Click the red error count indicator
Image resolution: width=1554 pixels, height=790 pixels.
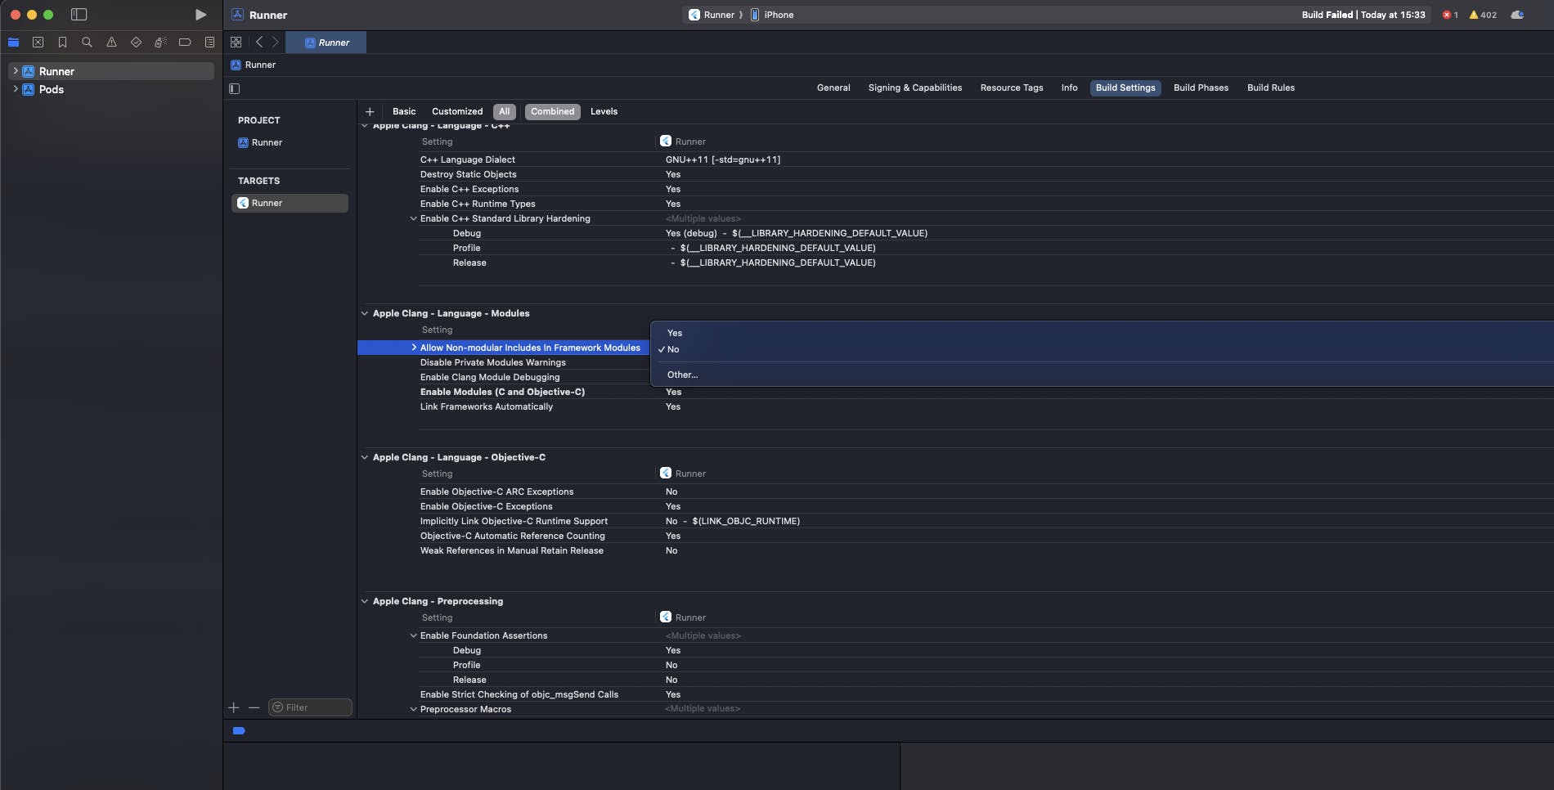pyautogui.click(x=1450, y=15)
